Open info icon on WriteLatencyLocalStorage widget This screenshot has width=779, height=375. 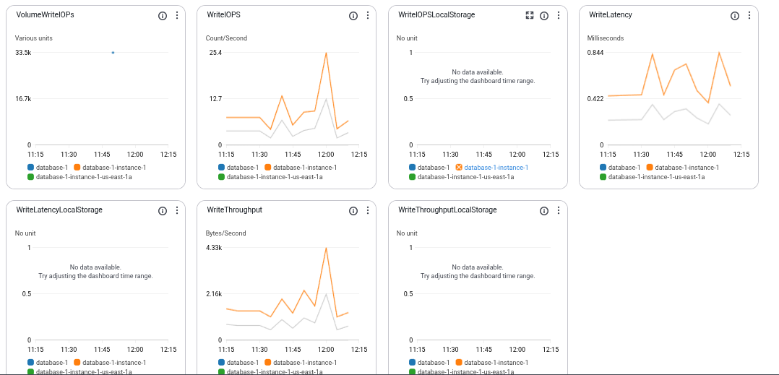click(x=163, y=211)
